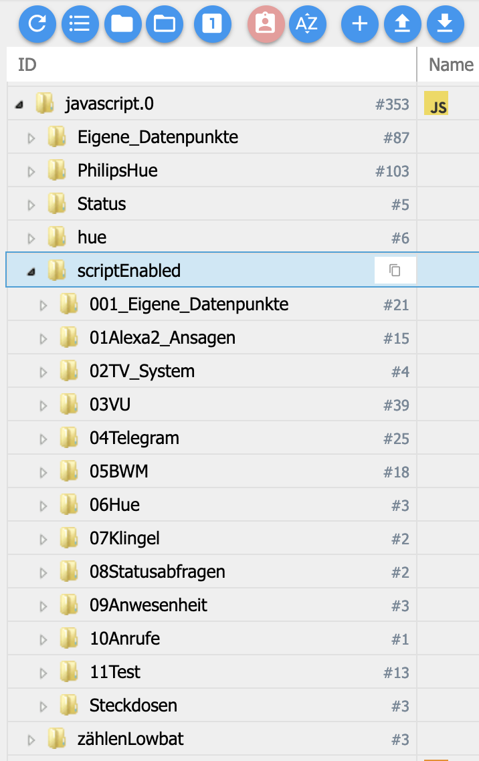Viewport: 479px width, 761px height.
Task: Collapse the javascript.0 tree node
Action: [x=18, y=104]
